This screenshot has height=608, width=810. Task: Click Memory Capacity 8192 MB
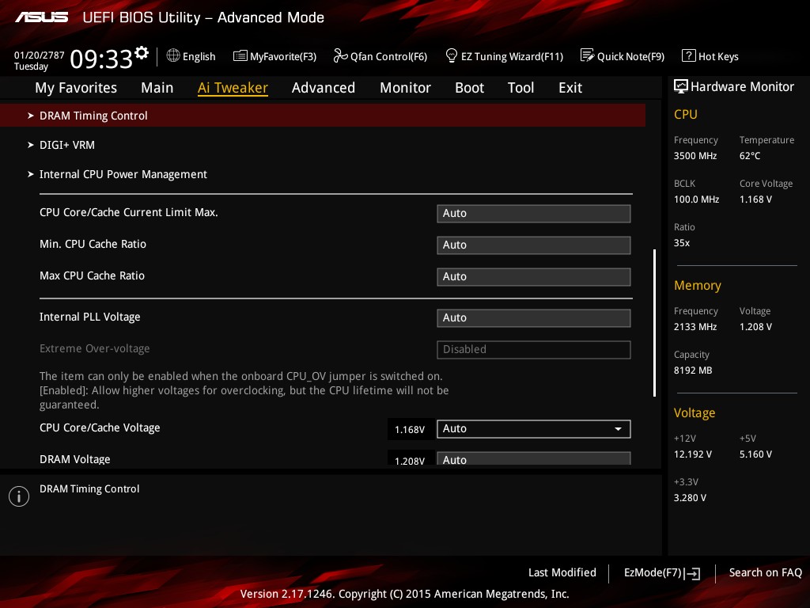pyautogui.click(x=693, y=370)
